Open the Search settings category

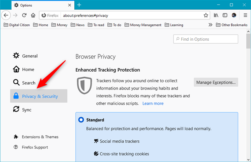39,83
